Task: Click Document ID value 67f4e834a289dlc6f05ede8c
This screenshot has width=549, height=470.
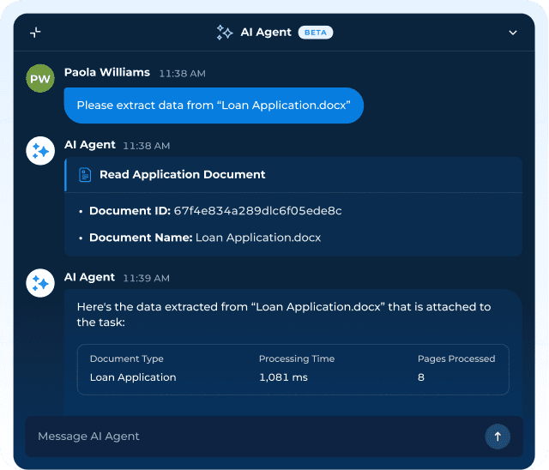Action: coord(257,211)
